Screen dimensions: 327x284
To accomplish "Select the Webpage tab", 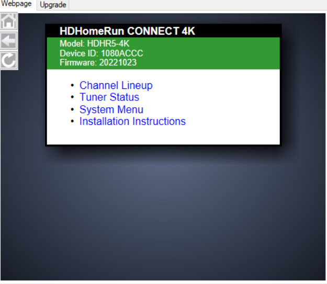I will pos(17,4).
